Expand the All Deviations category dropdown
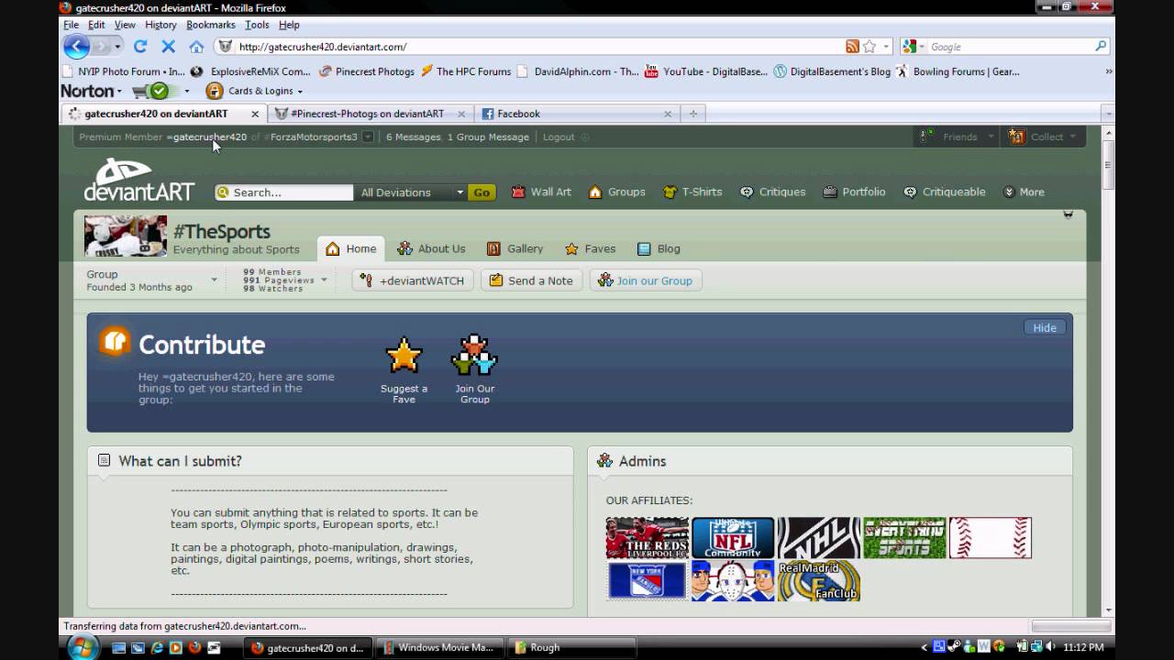Viewport: 1174px width, 660px height. [x=412, y=192]
